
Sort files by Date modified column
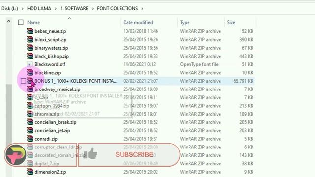[x=138, y=22]
